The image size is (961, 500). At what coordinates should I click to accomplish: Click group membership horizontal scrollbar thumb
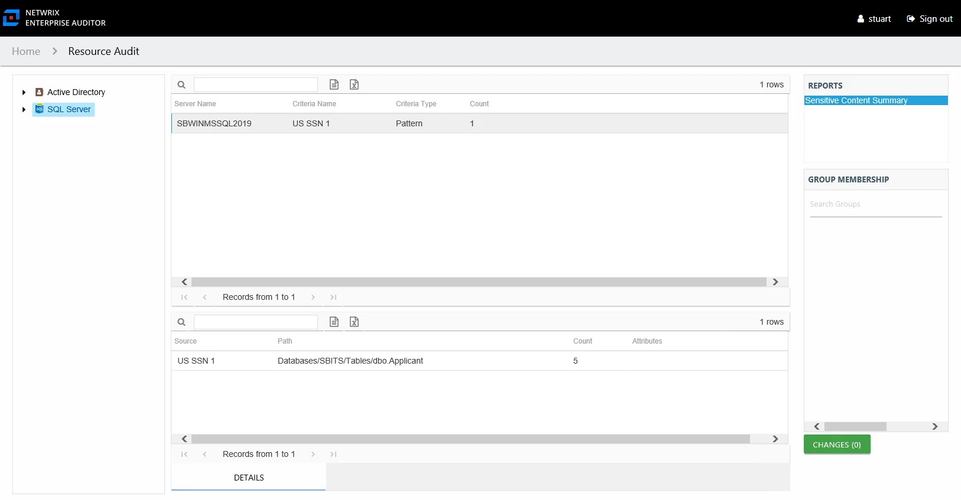[x=855, y=426]
